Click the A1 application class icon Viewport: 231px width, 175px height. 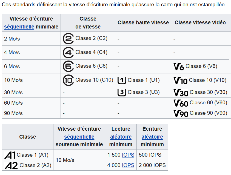[10, 155]
